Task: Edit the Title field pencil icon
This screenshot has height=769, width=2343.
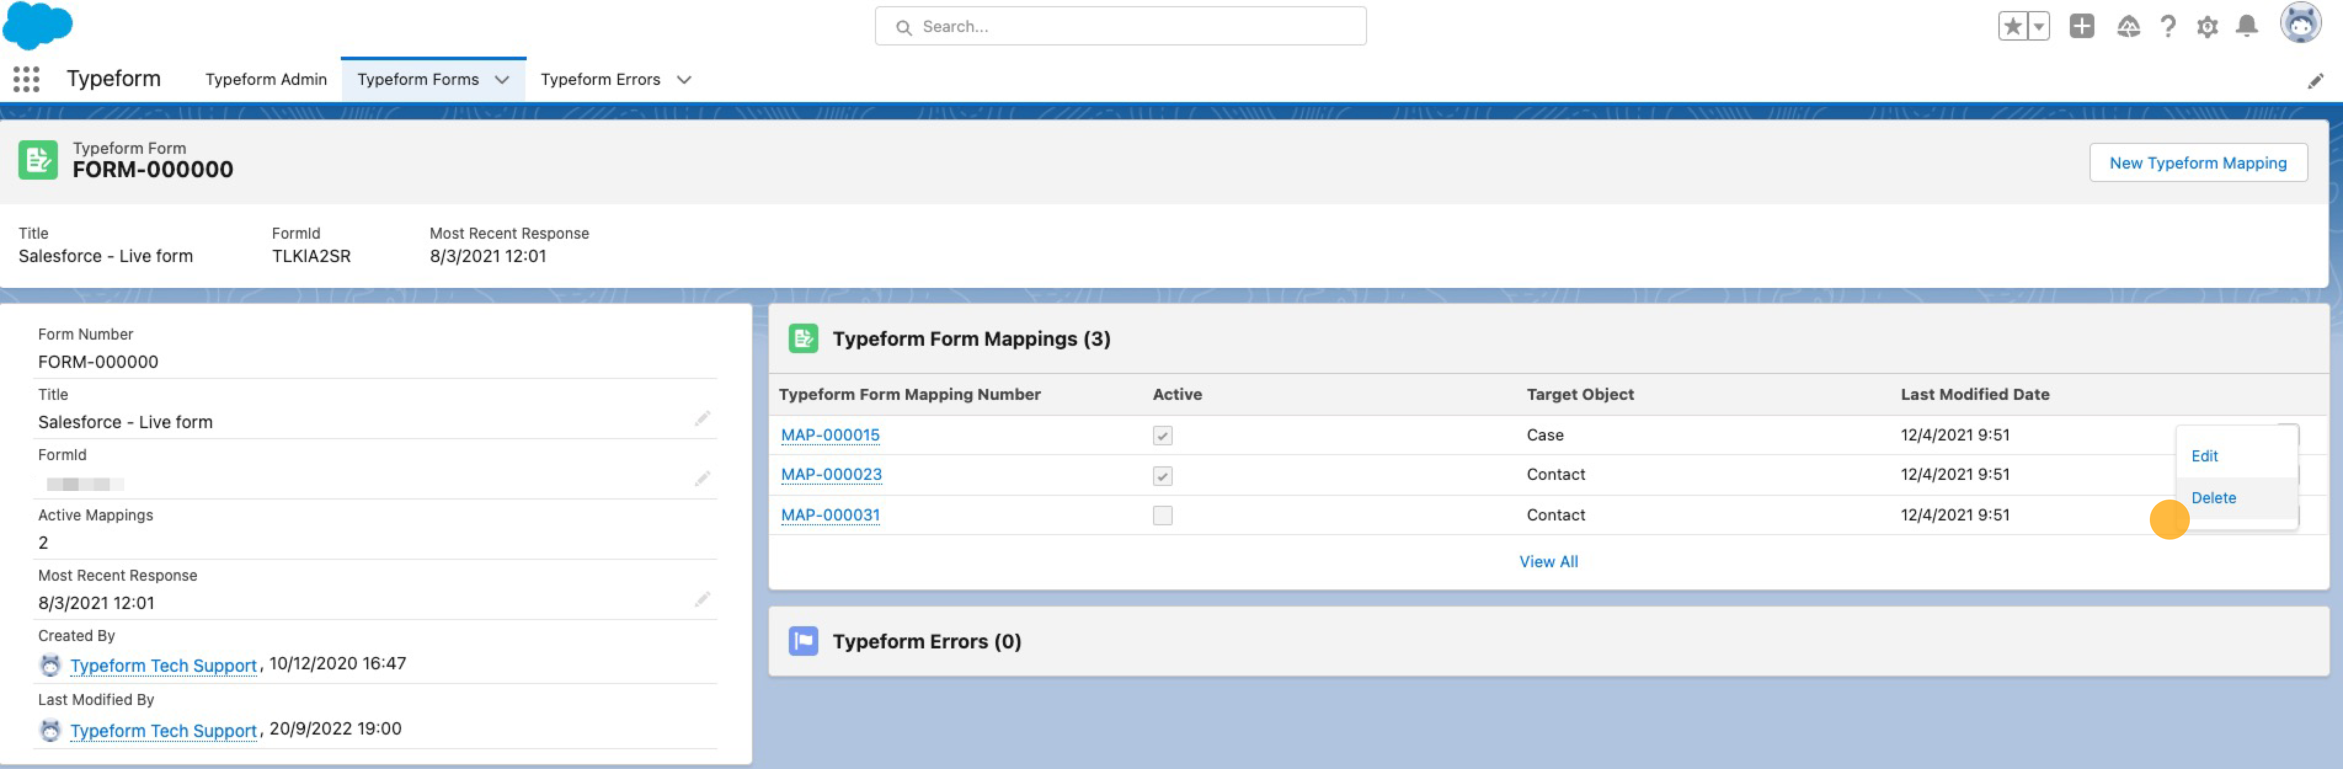Action: coord(702,418)
